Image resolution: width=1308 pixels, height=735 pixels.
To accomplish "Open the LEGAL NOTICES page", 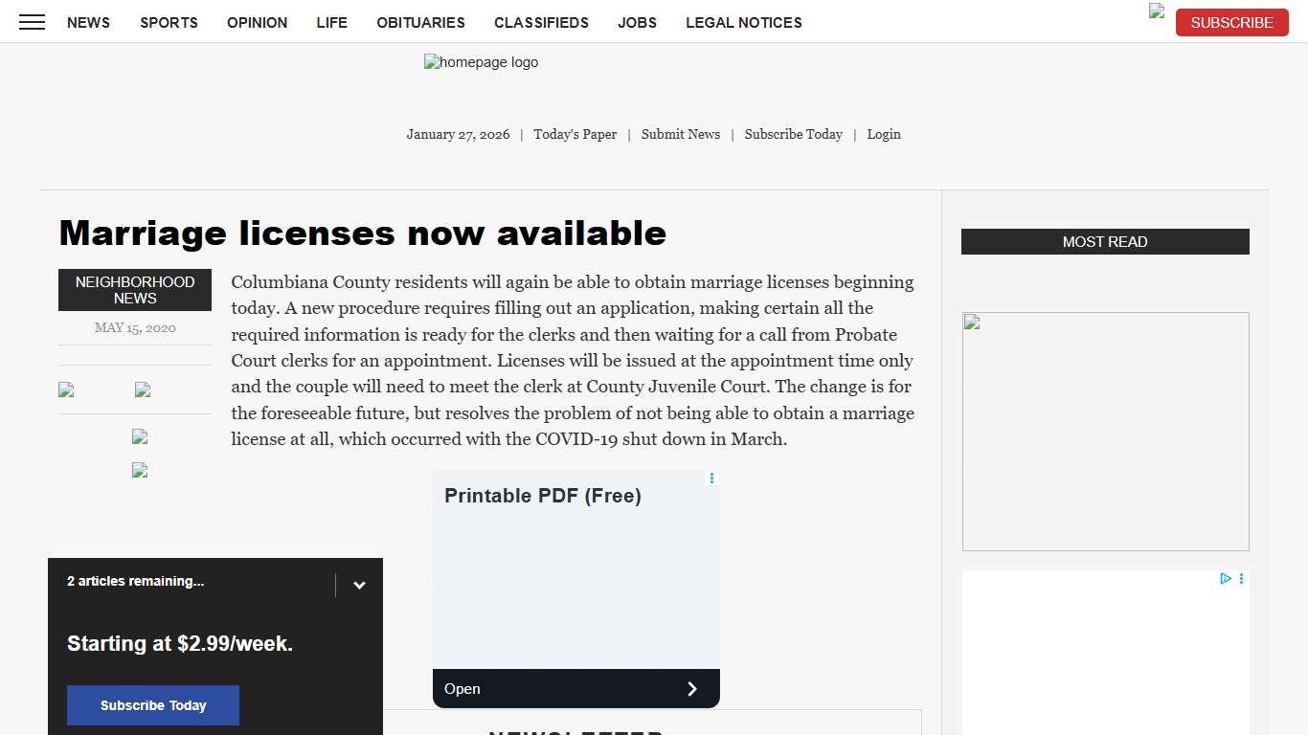I will [743, 22].
